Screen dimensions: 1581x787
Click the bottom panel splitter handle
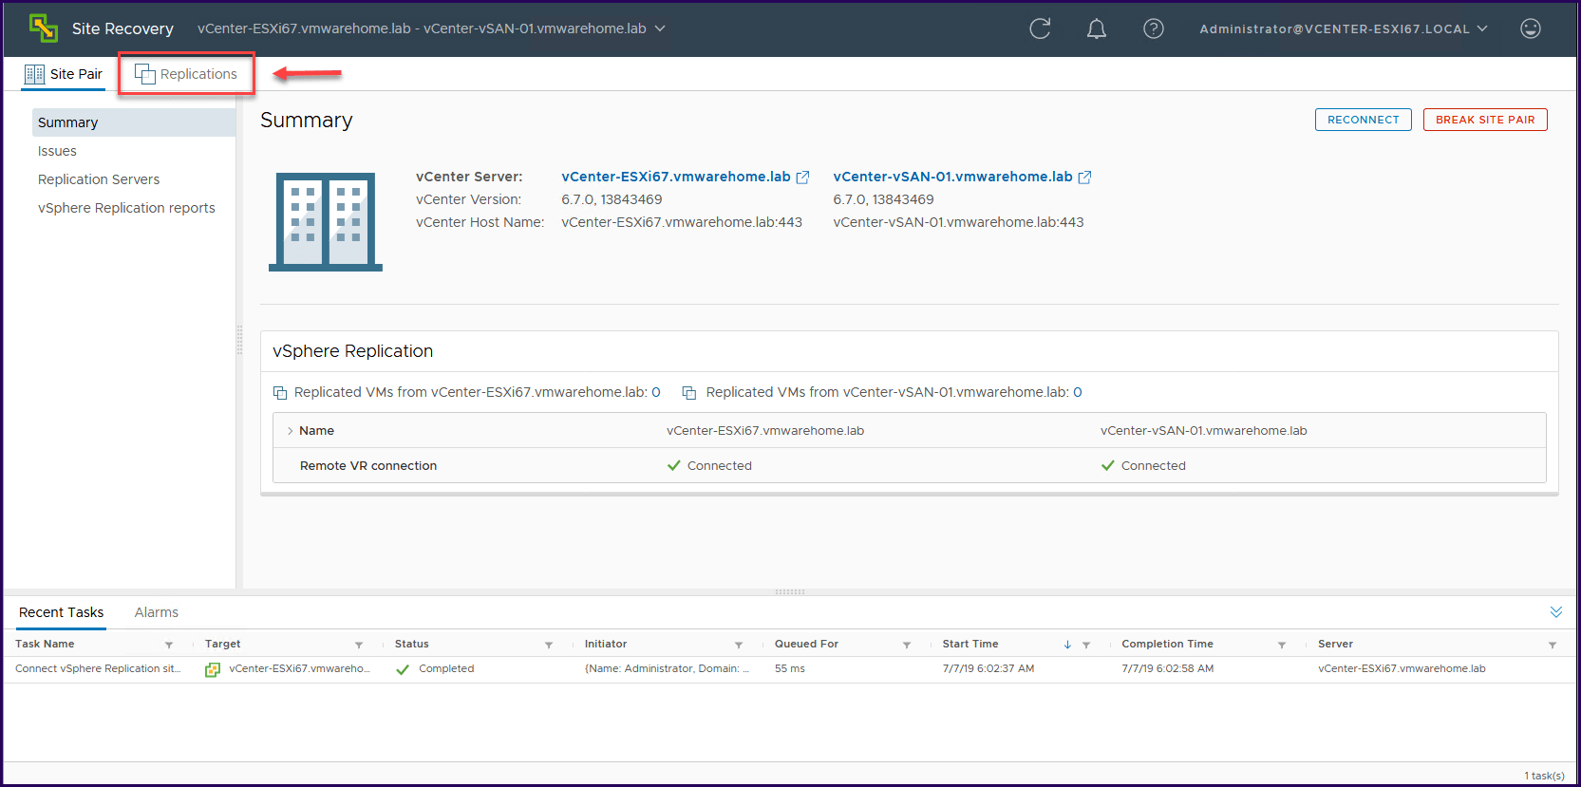pos(790,591)
